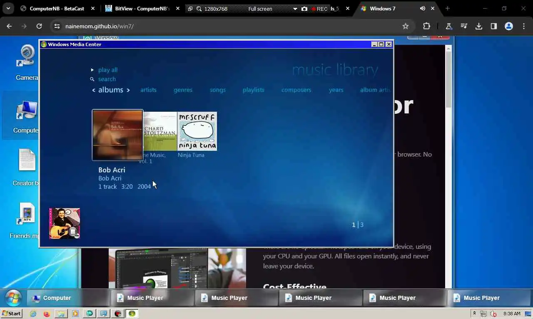Click the Windows Media Center taskbar icon

pos(132,314)
